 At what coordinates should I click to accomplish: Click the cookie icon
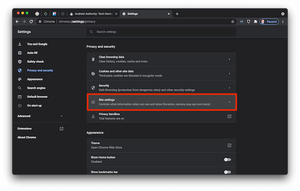93,73
